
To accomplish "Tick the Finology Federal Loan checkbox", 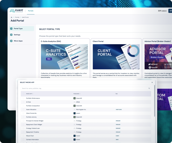I will pos(23,128).
